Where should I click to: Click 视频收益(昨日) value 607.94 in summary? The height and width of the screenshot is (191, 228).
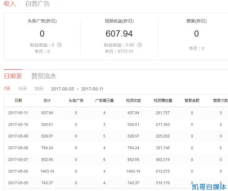point(119,34)
